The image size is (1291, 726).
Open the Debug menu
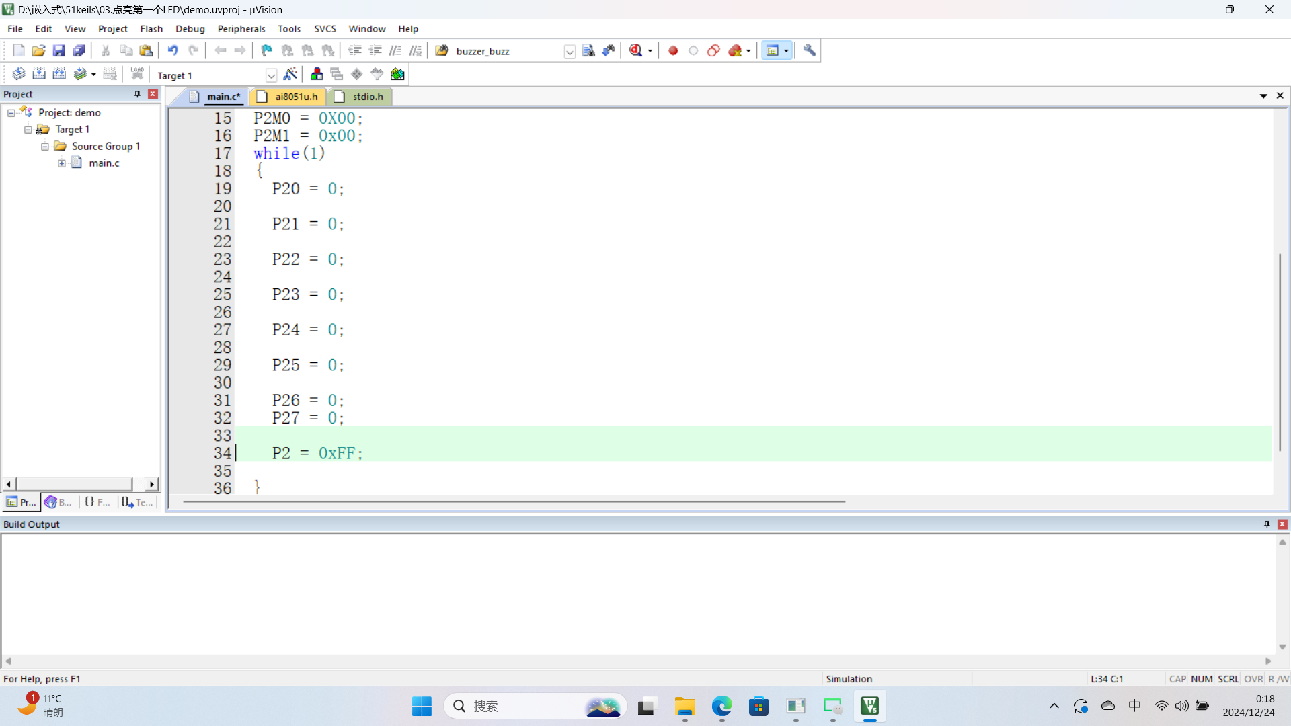[x=190, y=29]
